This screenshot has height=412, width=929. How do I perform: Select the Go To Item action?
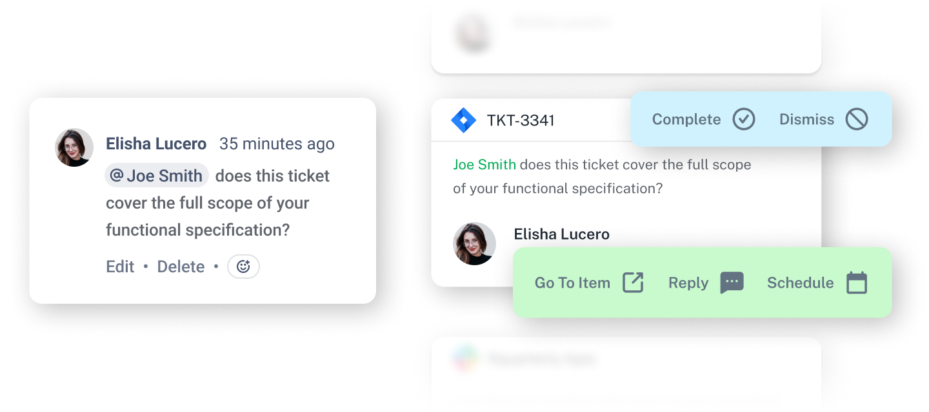(572, 283)
